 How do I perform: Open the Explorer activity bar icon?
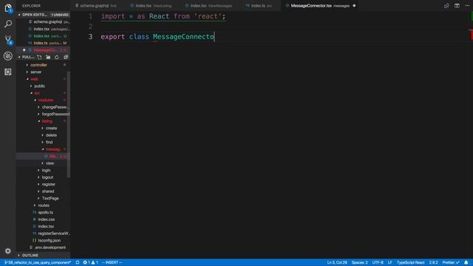click(8, 8)
